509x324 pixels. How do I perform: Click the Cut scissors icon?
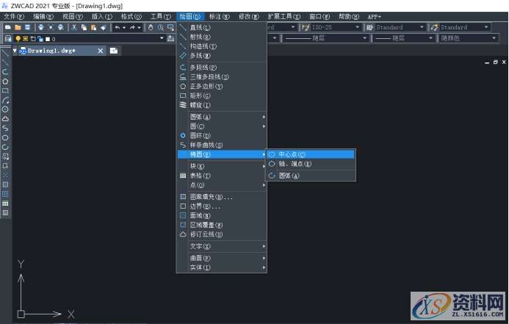pyautogui.click(x=74, y=27)
